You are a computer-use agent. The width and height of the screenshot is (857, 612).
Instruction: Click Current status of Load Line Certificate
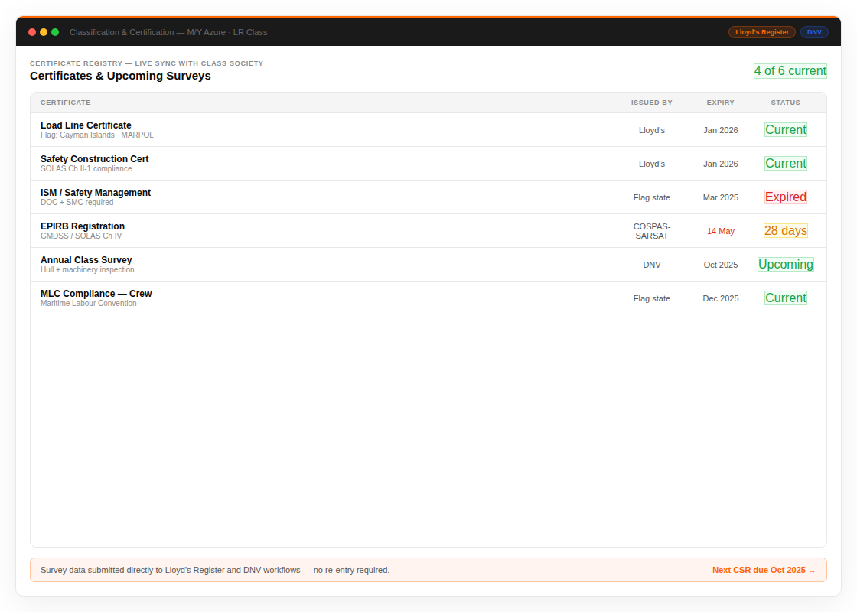(x=786, y=129)
